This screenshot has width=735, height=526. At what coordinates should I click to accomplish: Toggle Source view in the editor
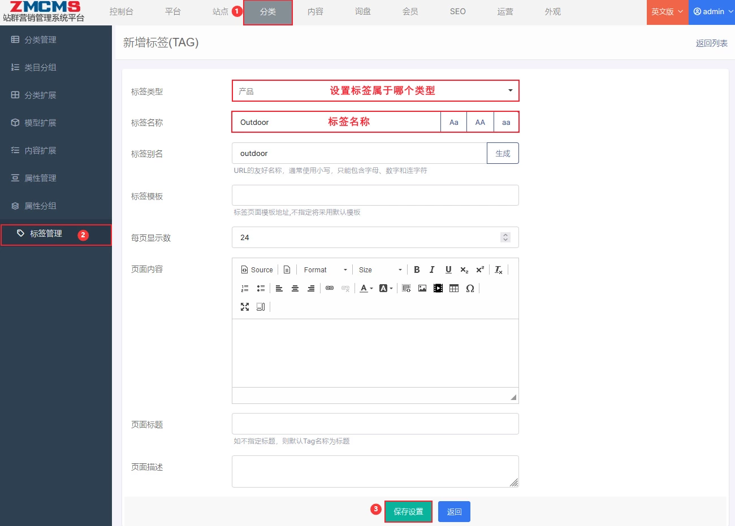pos(257,270)
